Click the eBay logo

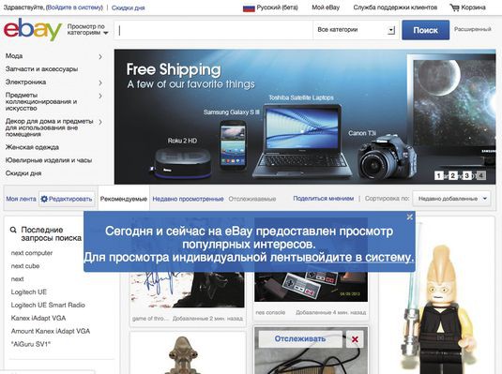pos(32,29)
